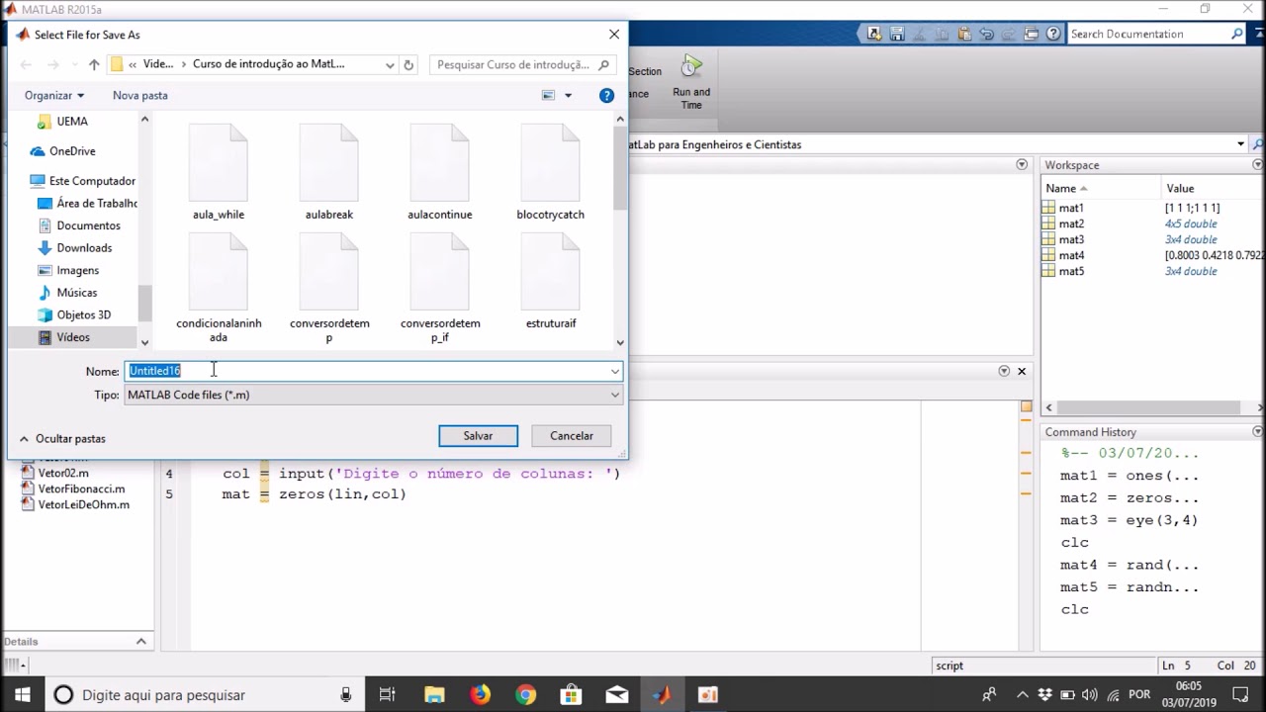Open the Organizar dropdown menu

[54, 95]
